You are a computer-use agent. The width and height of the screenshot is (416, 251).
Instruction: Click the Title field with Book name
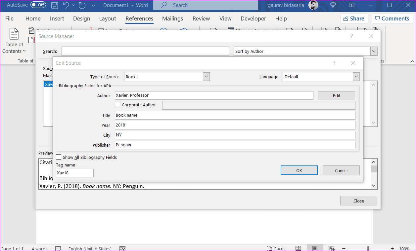(x=235, y=115)
